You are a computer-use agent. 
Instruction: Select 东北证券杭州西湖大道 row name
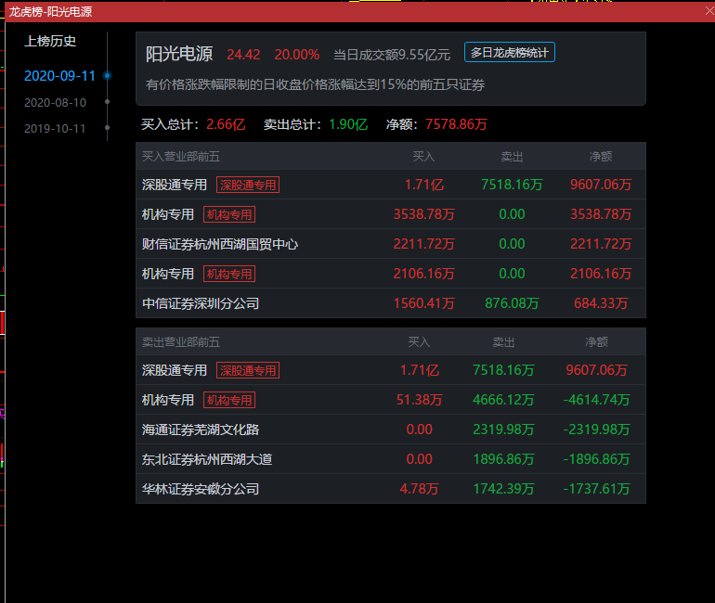point(207,459)
